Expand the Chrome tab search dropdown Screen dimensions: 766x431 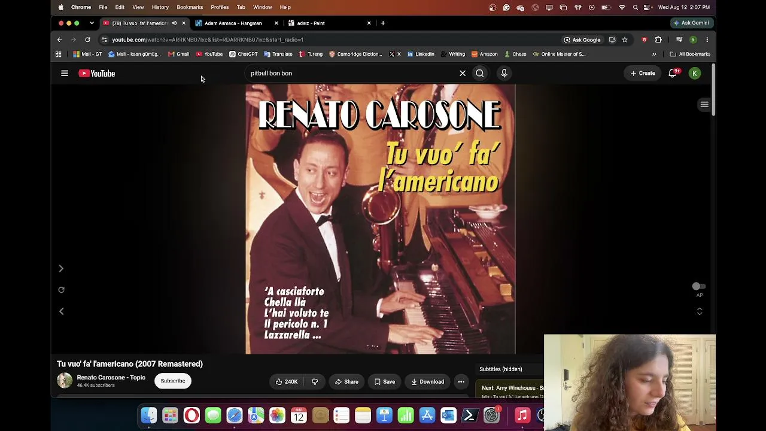click(x=92, y=23)
